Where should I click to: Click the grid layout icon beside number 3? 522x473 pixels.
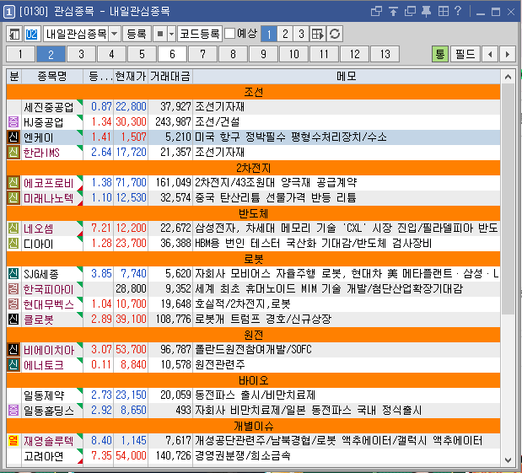(318, 34)
